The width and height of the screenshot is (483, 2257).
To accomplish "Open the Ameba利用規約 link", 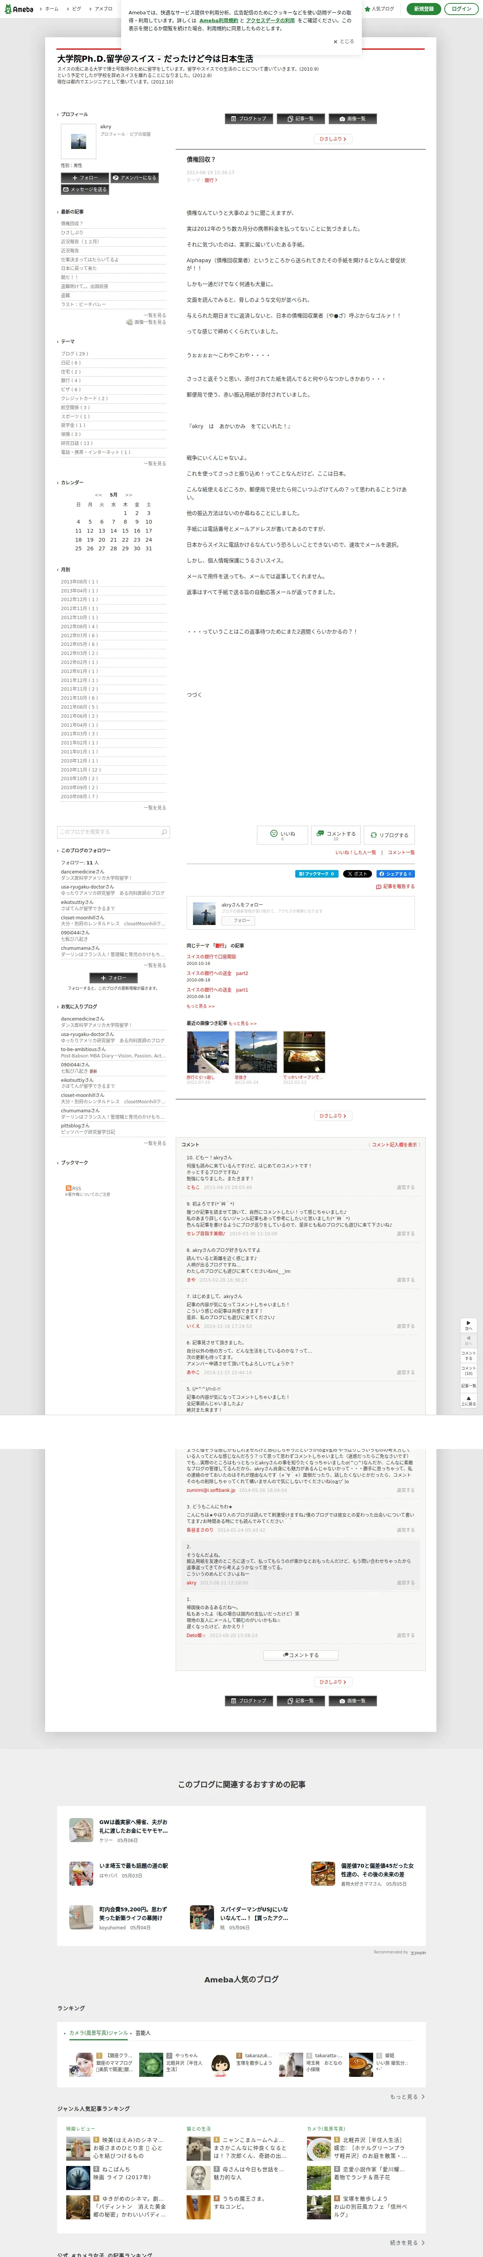I will click(218, 20).
